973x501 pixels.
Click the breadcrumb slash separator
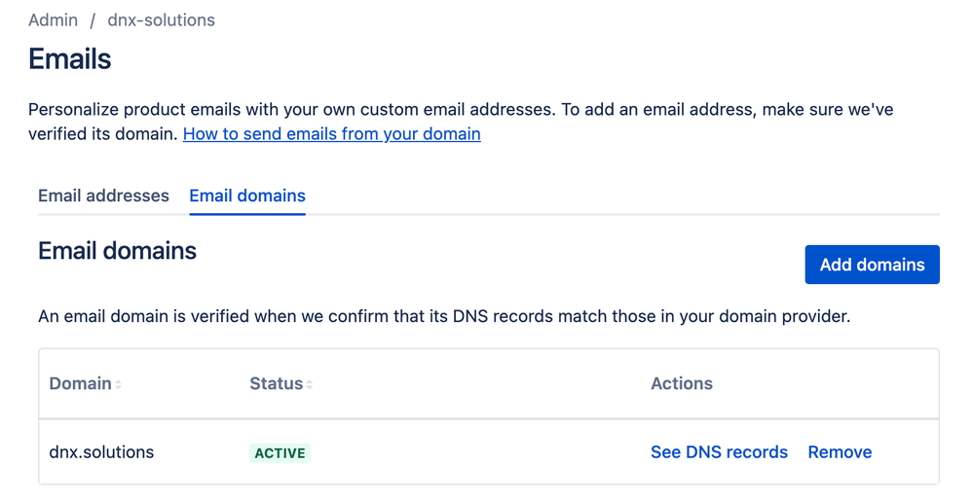93,20
